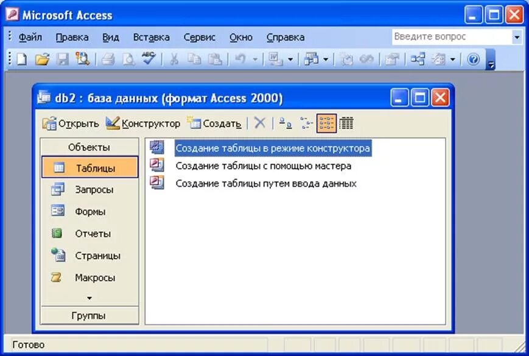
Task: Minimize the db2 database window
Action: (399, 98)
